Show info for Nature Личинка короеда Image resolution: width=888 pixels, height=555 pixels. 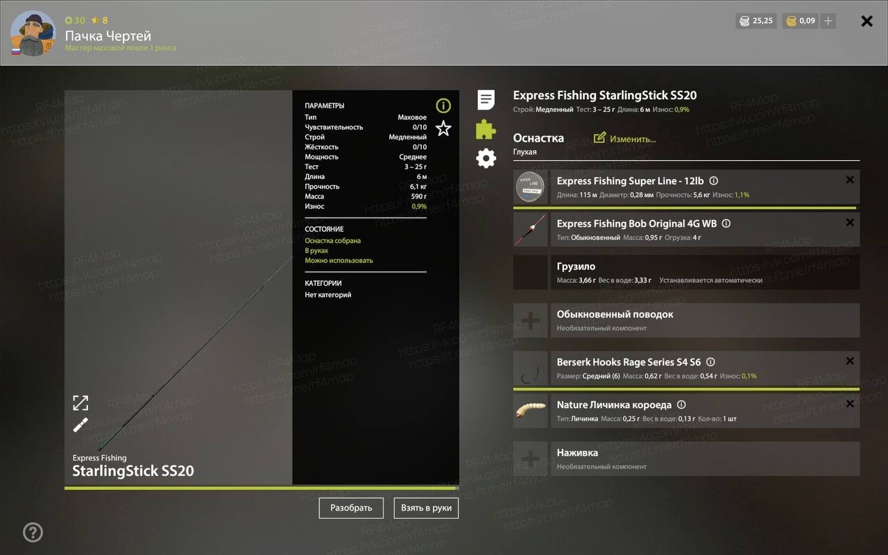(x=681, y=405)
